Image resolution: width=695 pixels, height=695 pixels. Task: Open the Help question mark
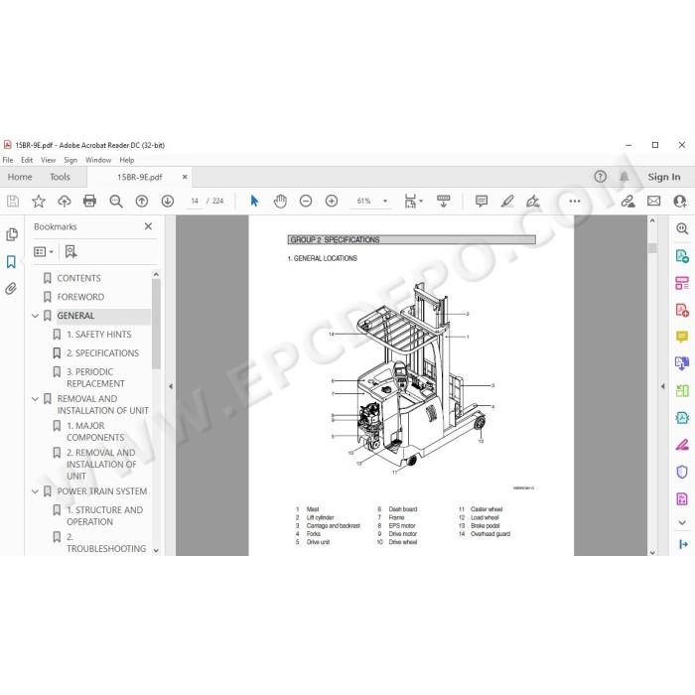(x=600, y=177)
